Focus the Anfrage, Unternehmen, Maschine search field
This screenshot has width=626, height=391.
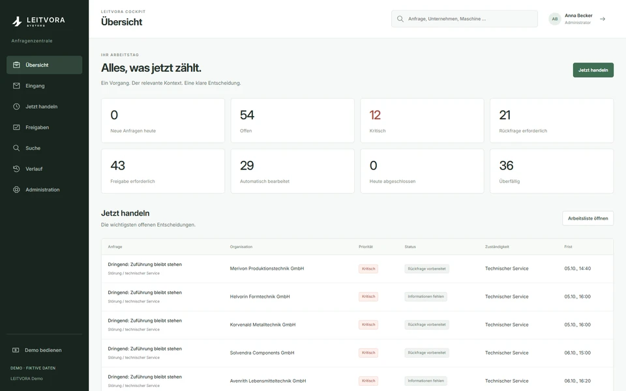click(464, 19)
